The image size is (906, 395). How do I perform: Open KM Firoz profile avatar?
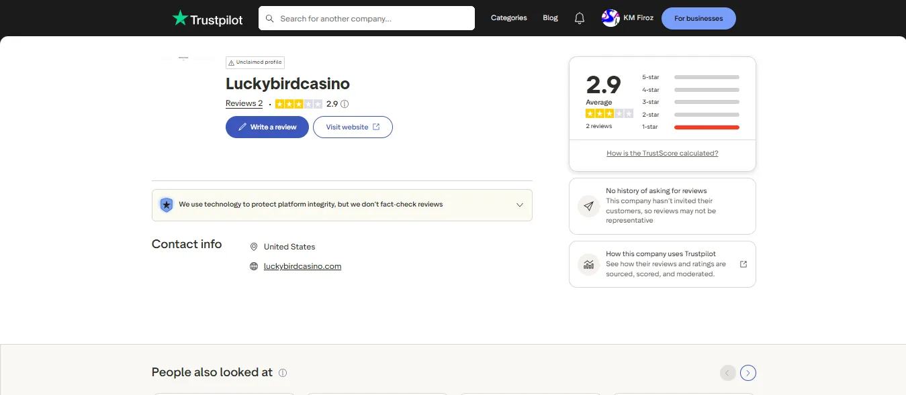coord(610,18)
